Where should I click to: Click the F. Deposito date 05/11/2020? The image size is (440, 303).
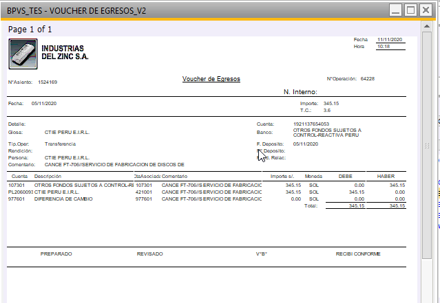(x=306, y=144)
